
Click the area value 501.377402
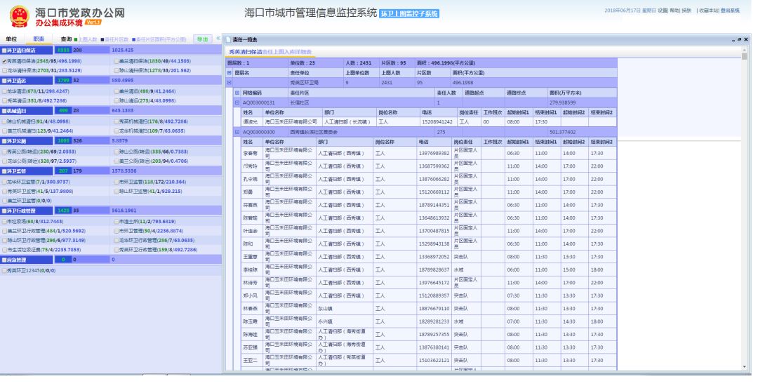point(562,132)
